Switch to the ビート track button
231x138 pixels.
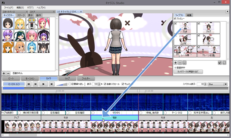11,79
